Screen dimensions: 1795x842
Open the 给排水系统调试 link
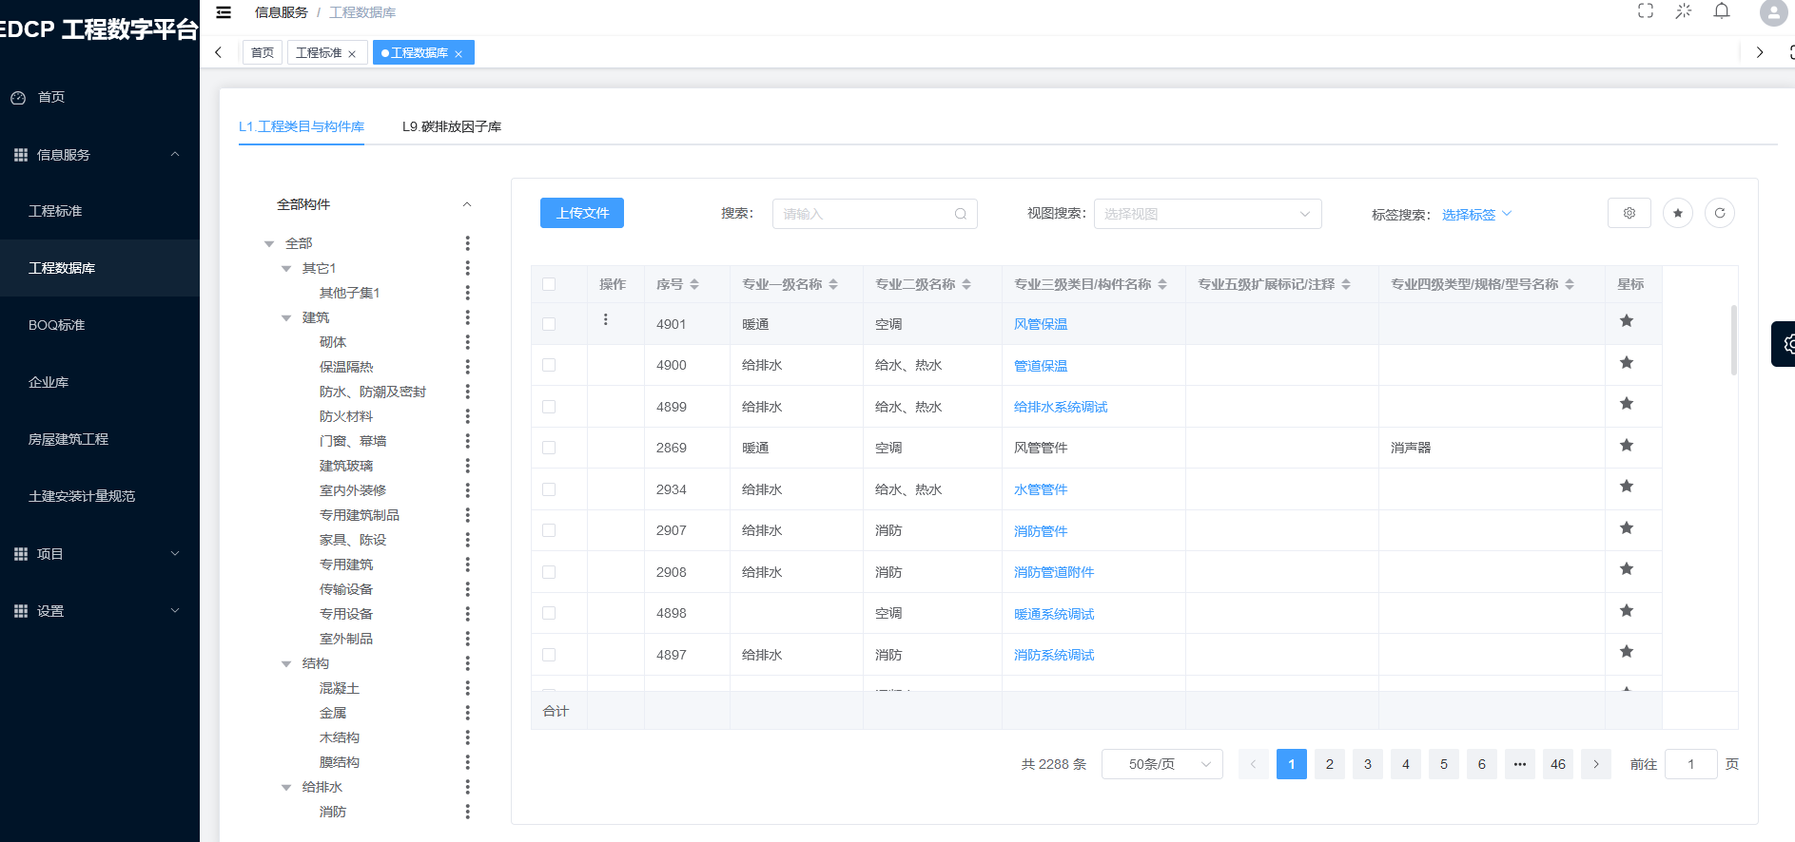point(1061,407)
